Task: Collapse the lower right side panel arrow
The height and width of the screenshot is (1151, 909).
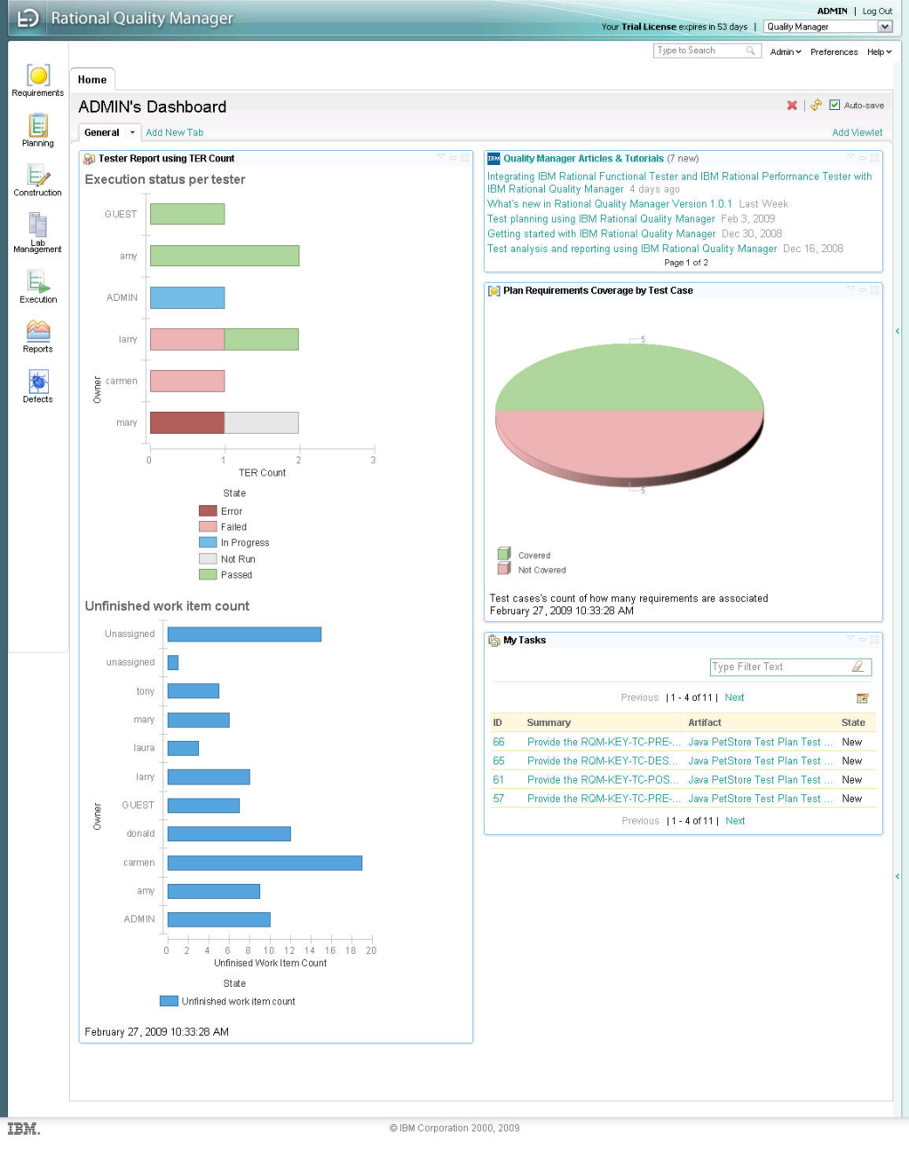Action: point(897,877)
